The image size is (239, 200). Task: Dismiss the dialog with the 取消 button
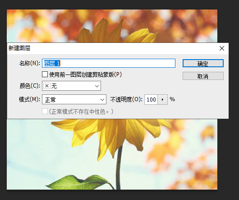click(203, 76)
